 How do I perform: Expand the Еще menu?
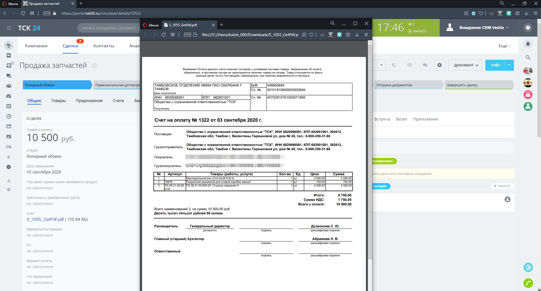[x=504, y=46]
